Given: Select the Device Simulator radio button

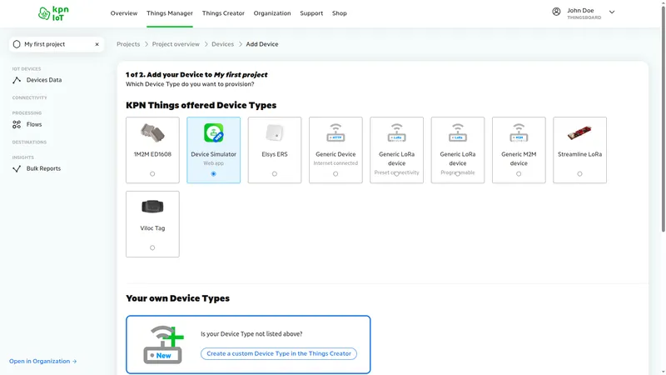Looking at the screenshot, I should 214,174.
